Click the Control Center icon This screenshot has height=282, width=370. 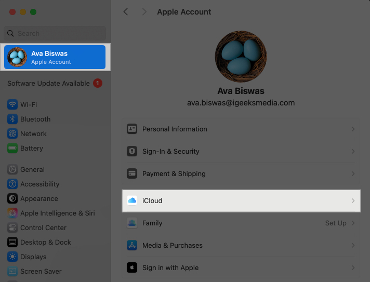(x=12, y=228)
